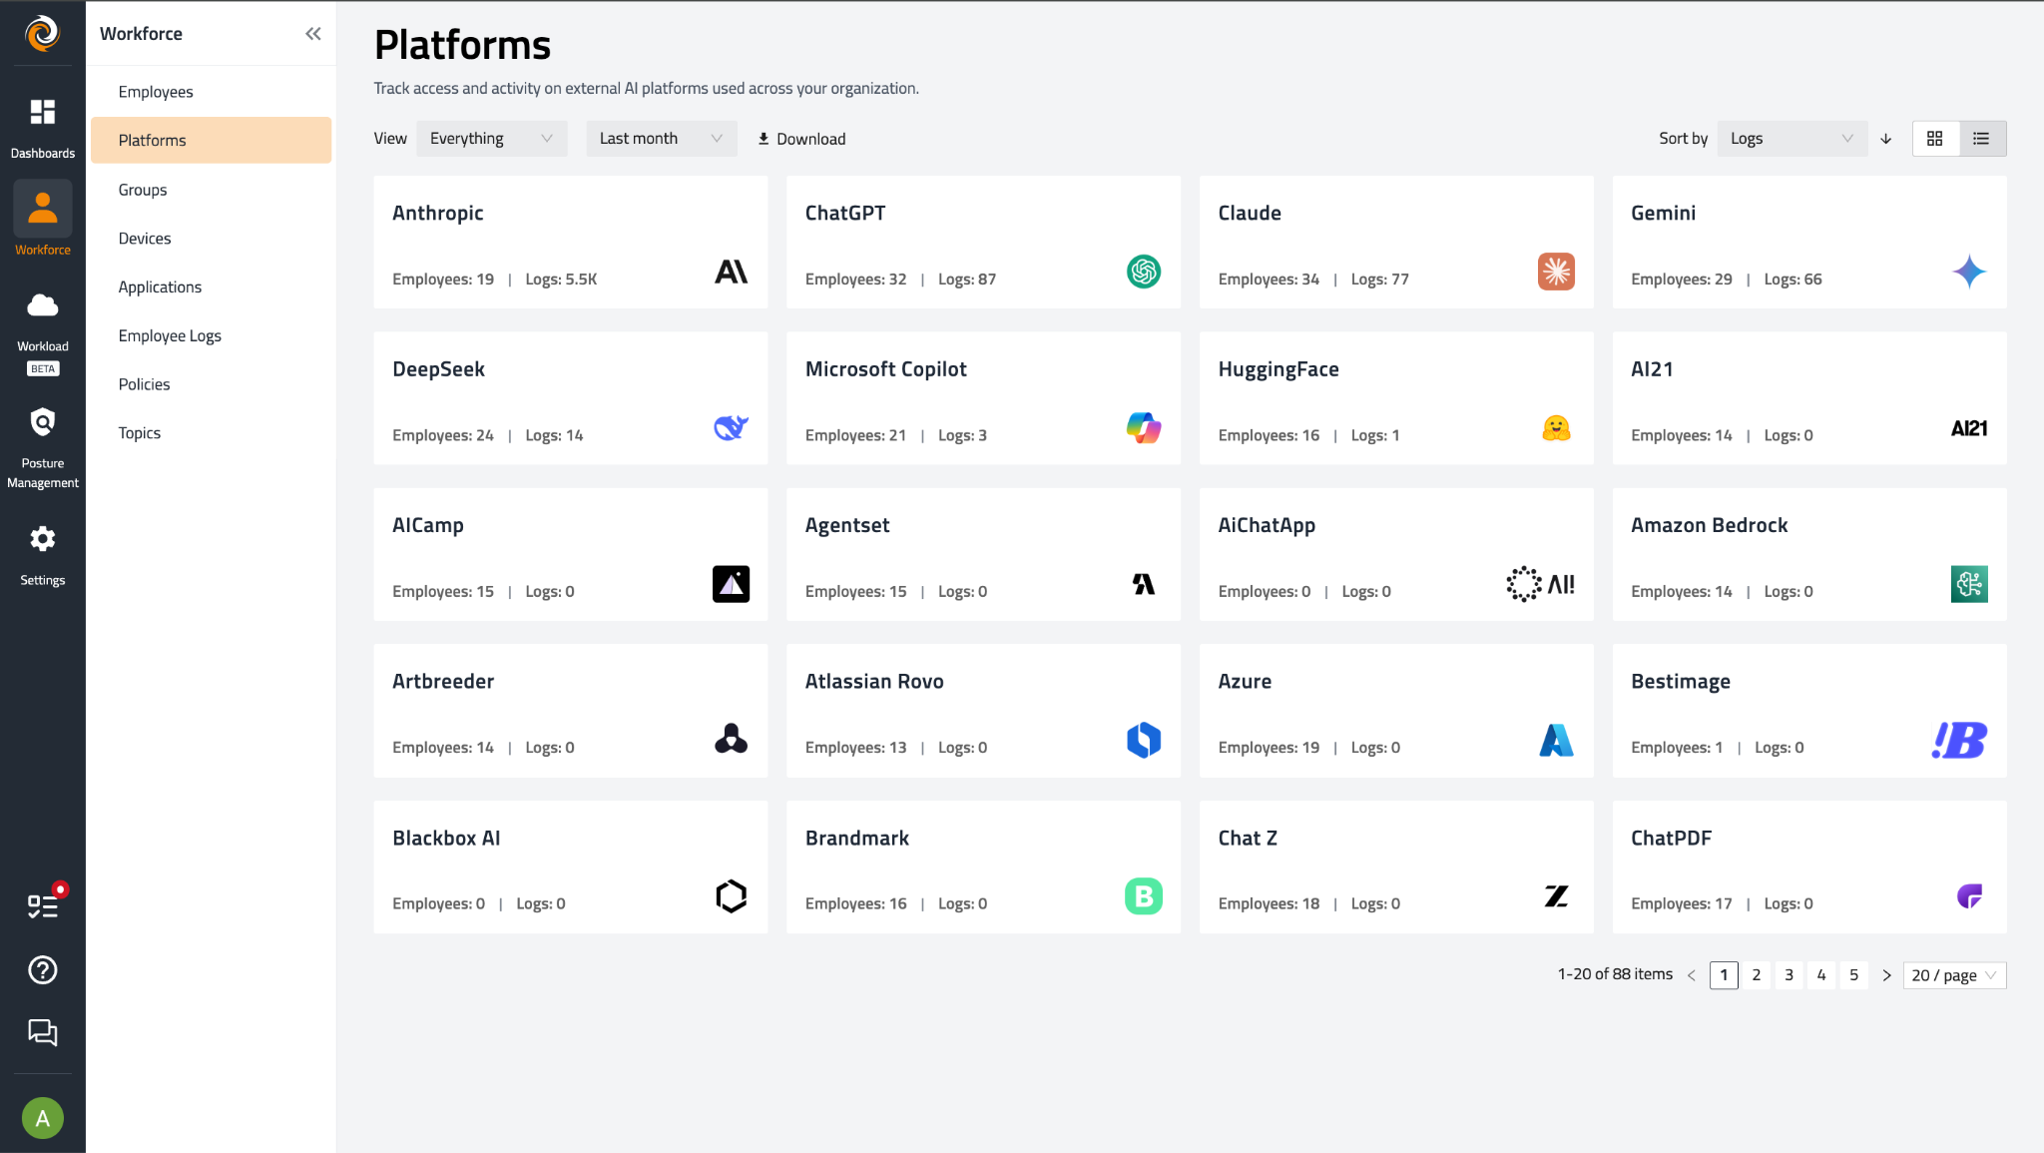Open the Chat Z platform card title
The width and height of the screenshot is (2044, 1153).
pyautogui.click(x=1248, y=839)
